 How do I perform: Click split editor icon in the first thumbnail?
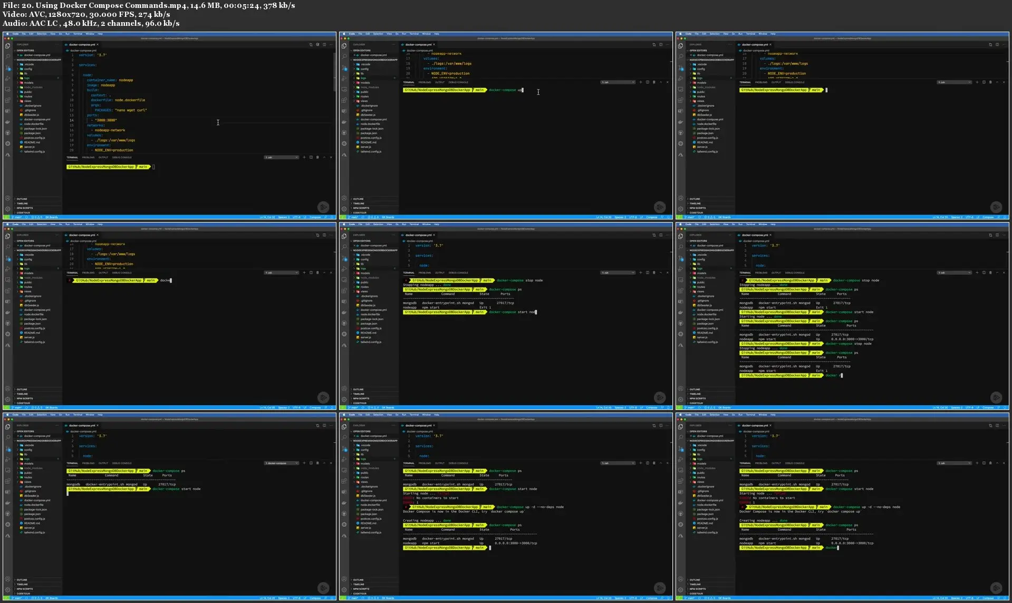tap(324, 45)
